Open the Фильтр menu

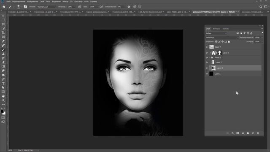point(65,2)
